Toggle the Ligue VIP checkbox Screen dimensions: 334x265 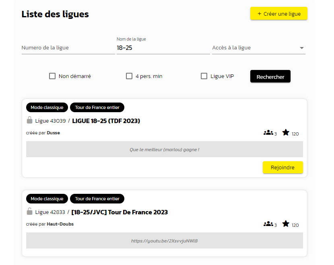[x=204, y=76]
